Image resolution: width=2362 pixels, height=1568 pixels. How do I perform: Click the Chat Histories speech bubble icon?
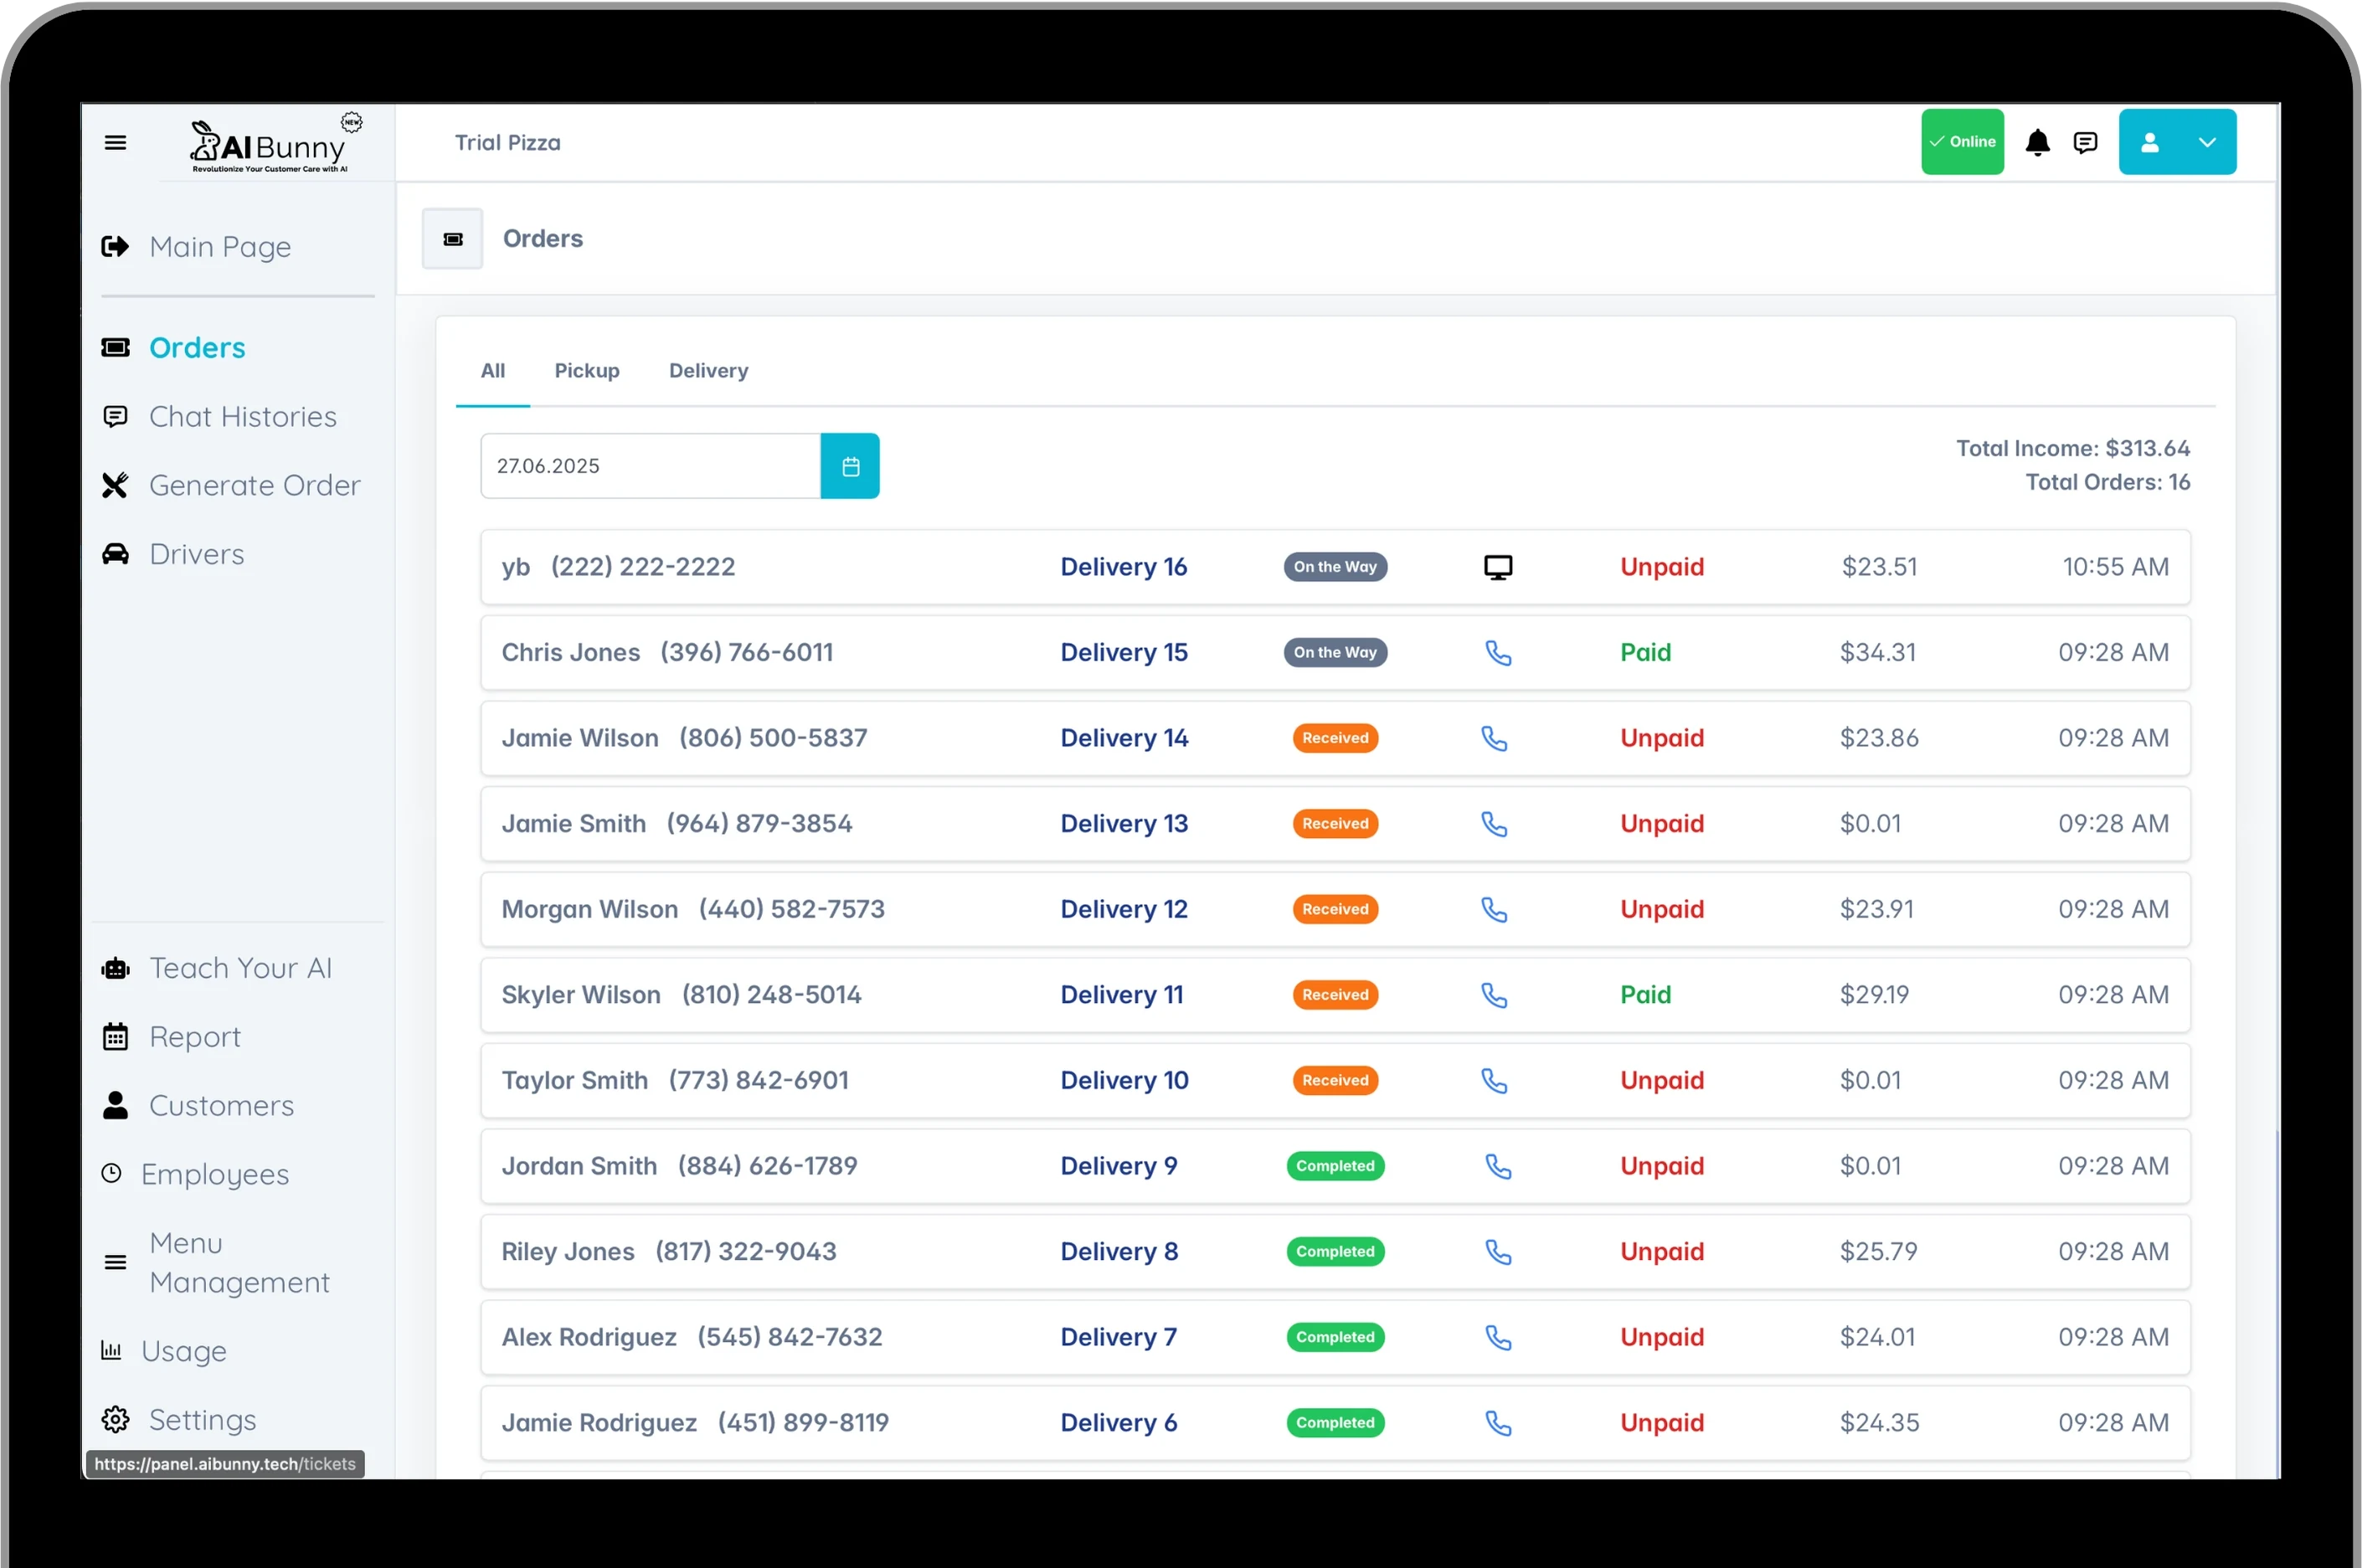tap(115, 417)
